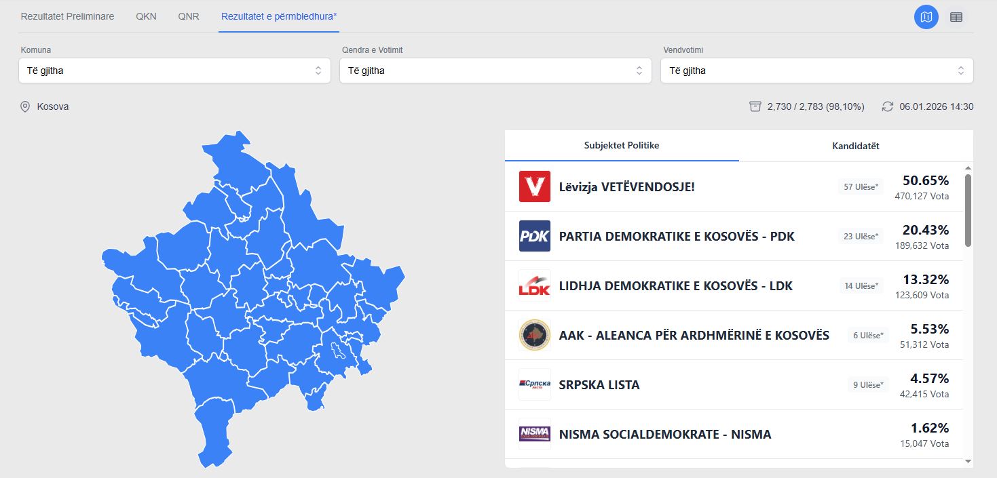Expand the Vendvotimi dropdown
Screen dimensions: 997x478
click(x=816, y=71)
